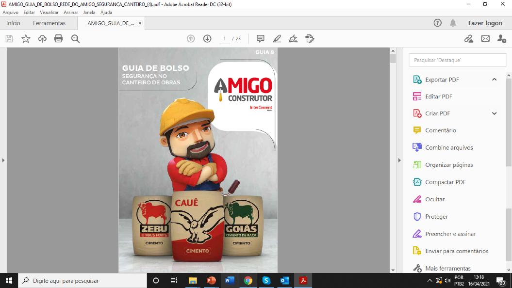The image size is (512, 288).
Task: Click the Exportar PDF tool icon
Action: tap(417, 80)
